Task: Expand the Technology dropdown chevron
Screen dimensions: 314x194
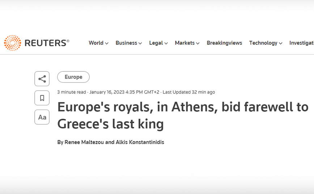Action: [281, 43]
